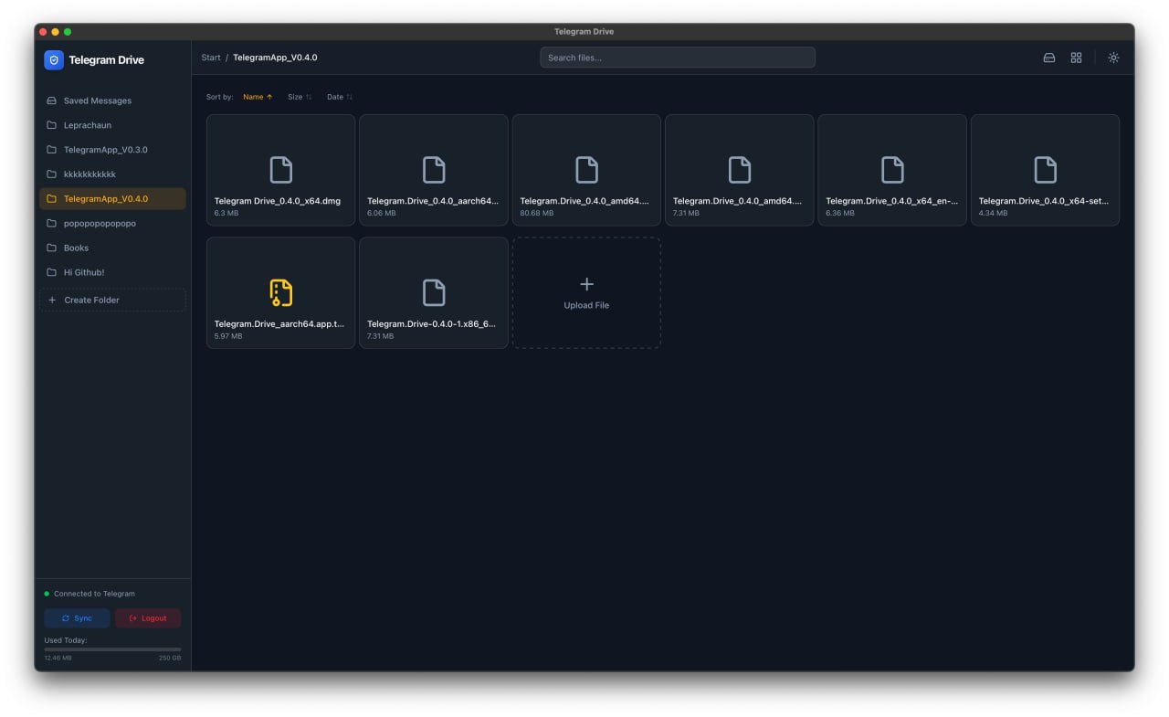Image resolution: width=1169 pixels, height=717 pixels.
Task: Click the storage usage progress bar
Action: (112, 649)
